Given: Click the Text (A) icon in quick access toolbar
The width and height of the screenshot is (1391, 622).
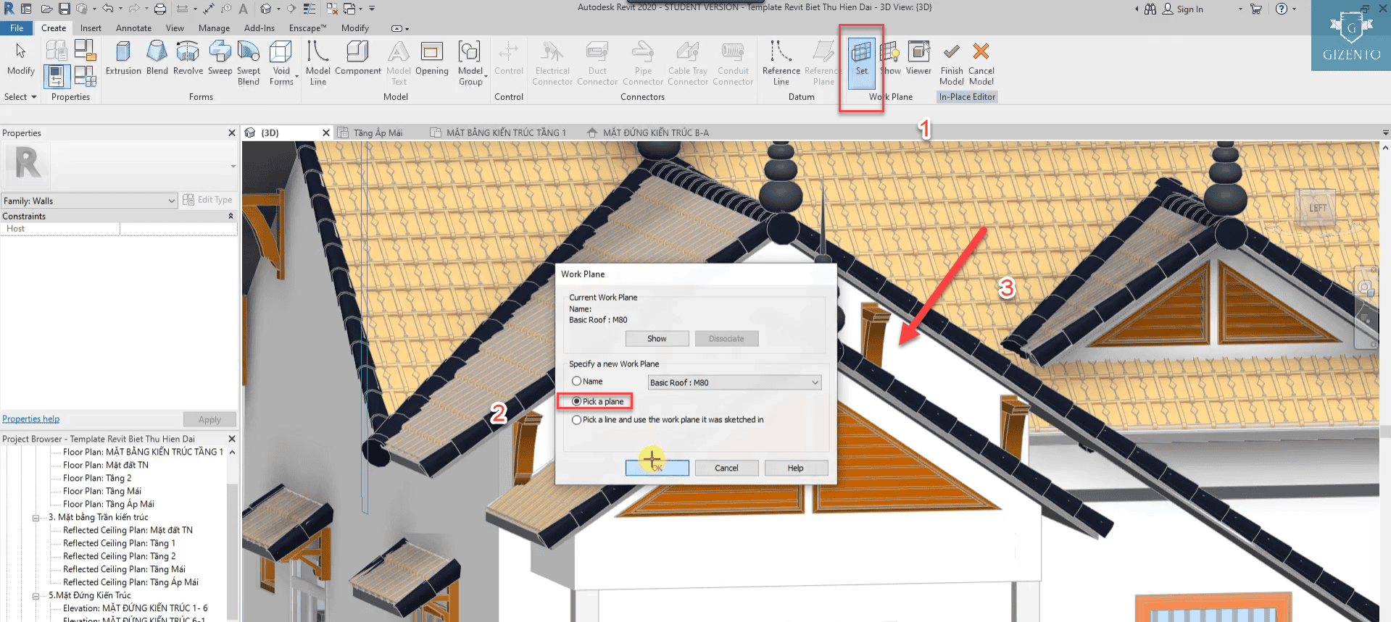Looking at the screenshot, I should pos(244,9).
